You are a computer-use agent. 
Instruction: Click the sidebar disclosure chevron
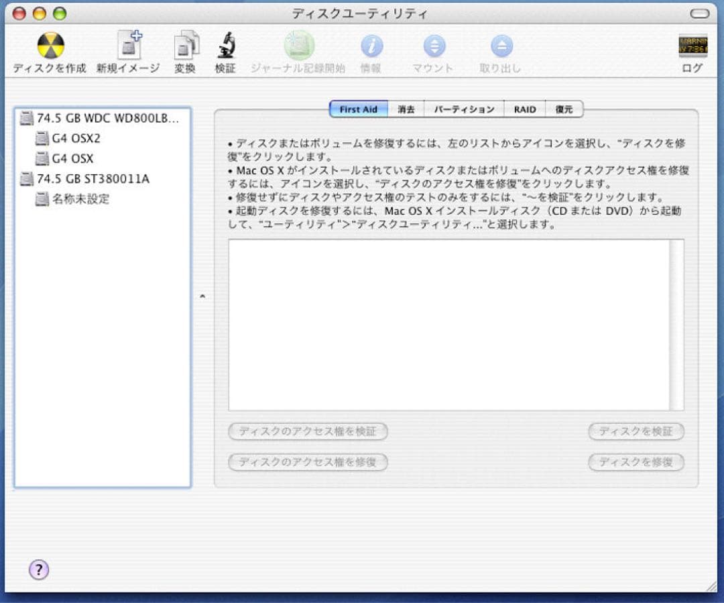[x=202, y=296]
